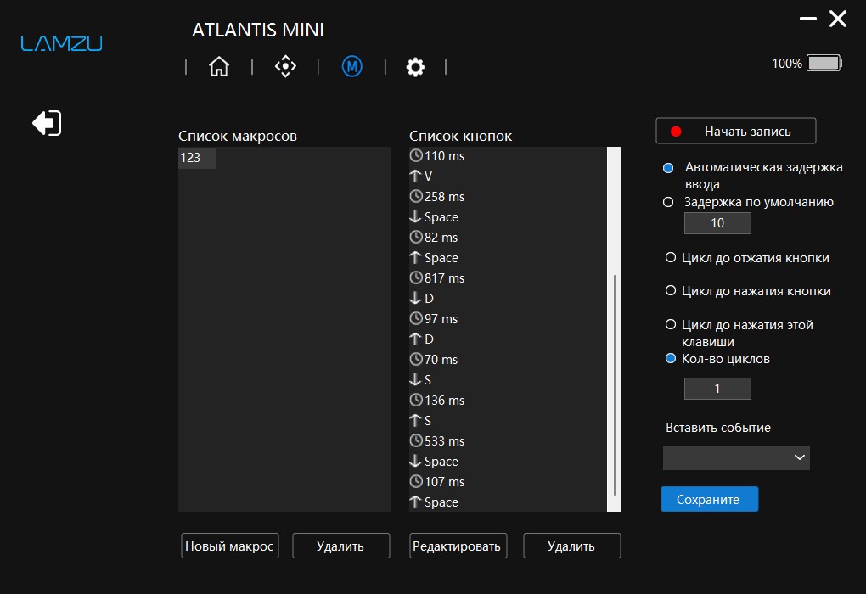
Task: Click the back/exit arrow icon
Action: [x=47, y=122]
